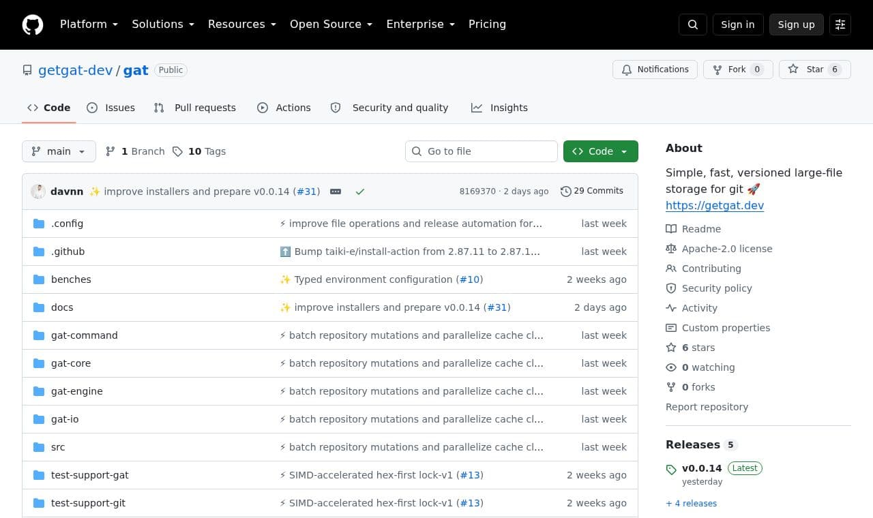The width and height of the screenshot is (873, 518).
Task: Click the green commit status checkmark
Action: pyautogui.click(x=360, y=192)
